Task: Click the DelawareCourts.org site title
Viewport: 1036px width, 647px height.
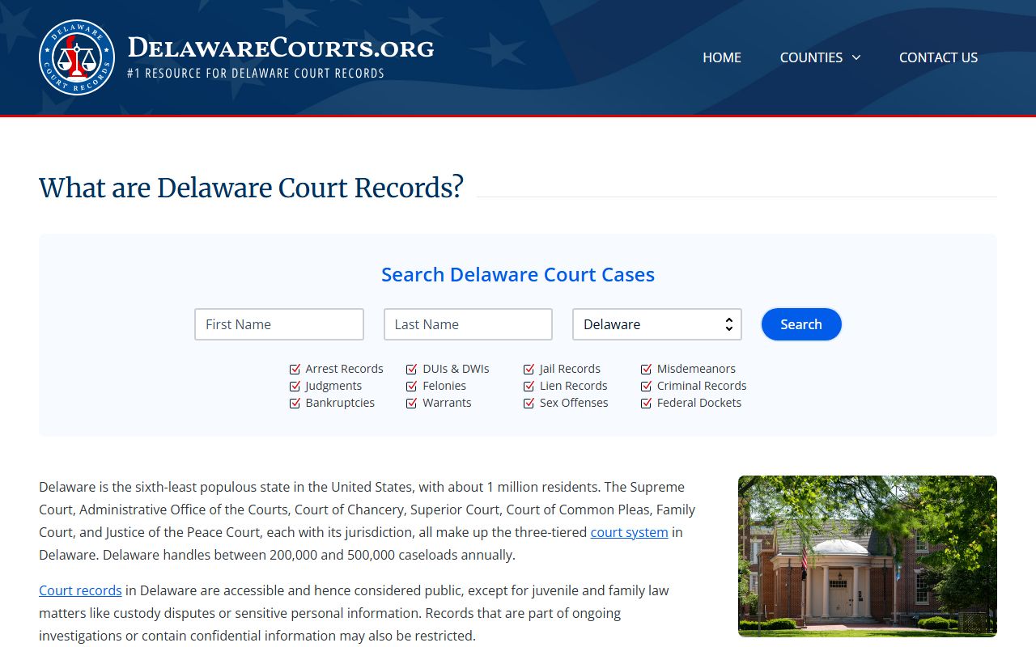Action: pyautogui.click(x=281, y=48)
